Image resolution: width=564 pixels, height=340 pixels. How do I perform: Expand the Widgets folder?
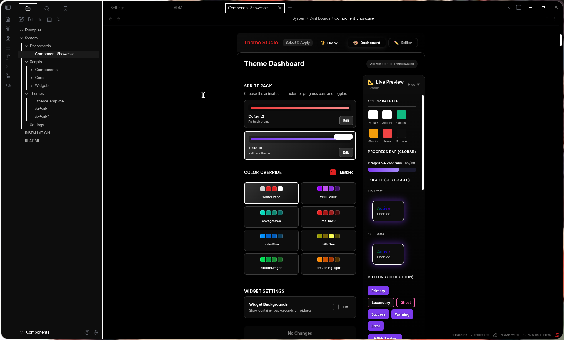pos(31,85)
